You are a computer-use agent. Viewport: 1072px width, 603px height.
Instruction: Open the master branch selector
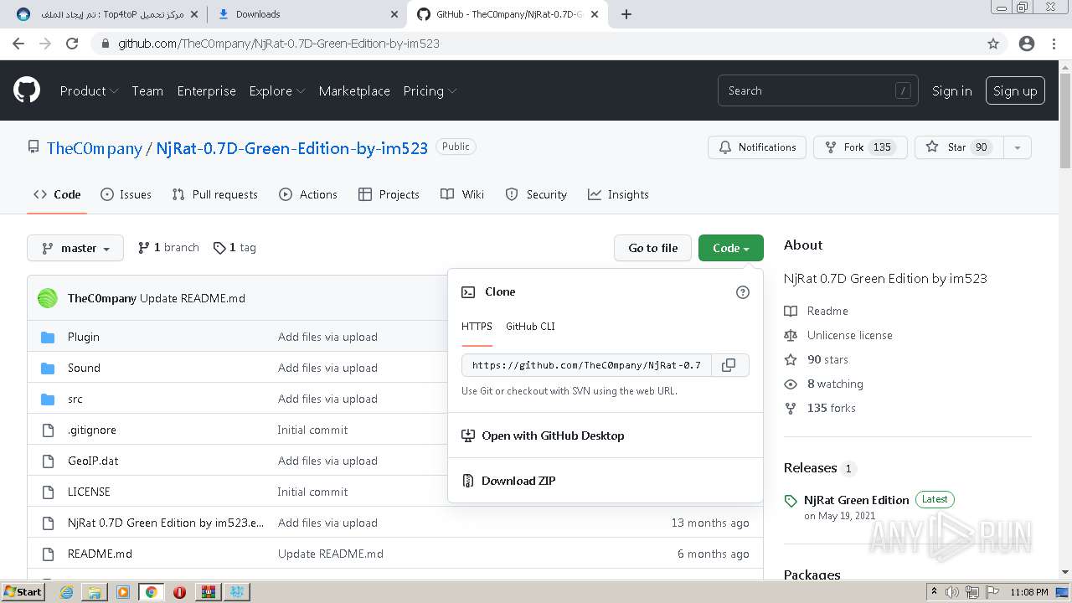(75, 248)
